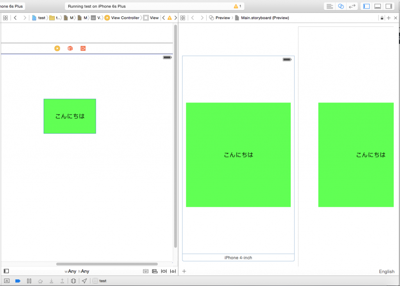Open the Pin constraints tool
The image size is (400, 286).
pos(164,271)
